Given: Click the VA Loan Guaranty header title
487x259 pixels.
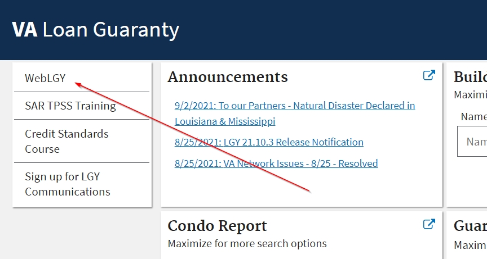Looking at the screenshot, I should 95,30.
